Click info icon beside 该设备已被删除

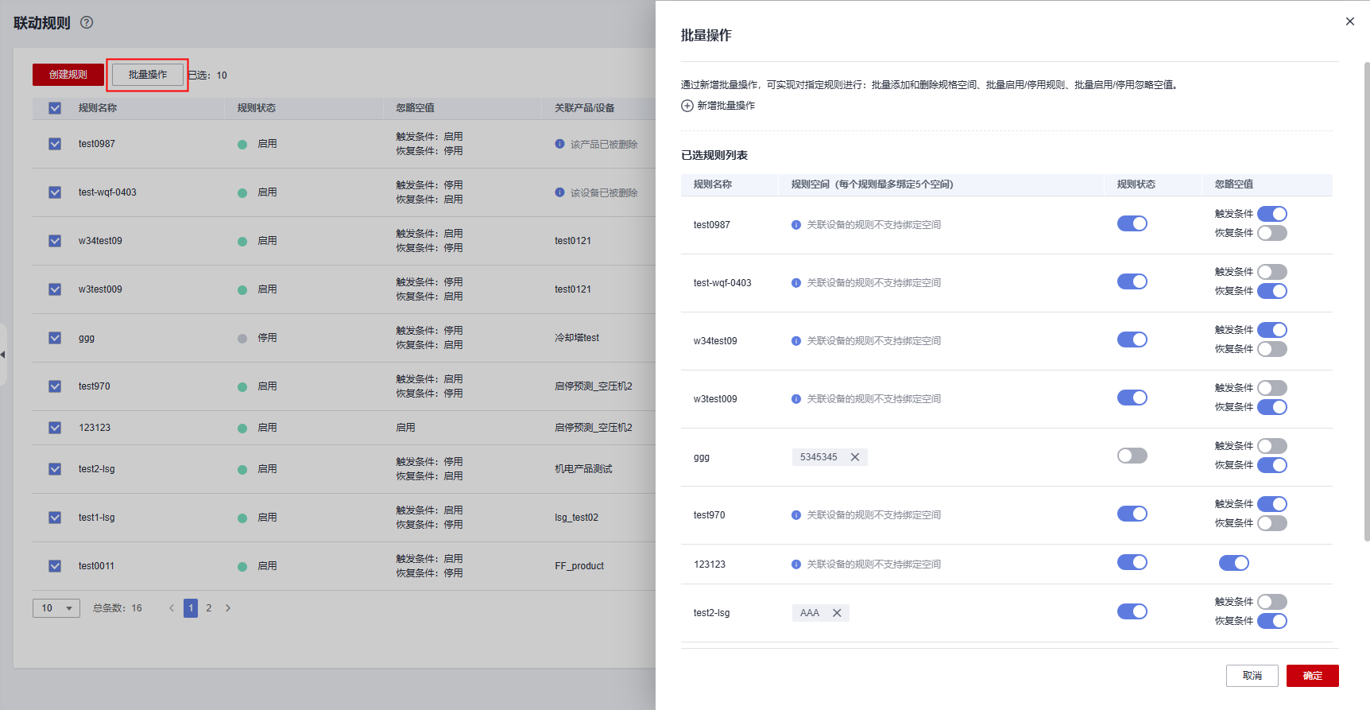pos(559,192)
